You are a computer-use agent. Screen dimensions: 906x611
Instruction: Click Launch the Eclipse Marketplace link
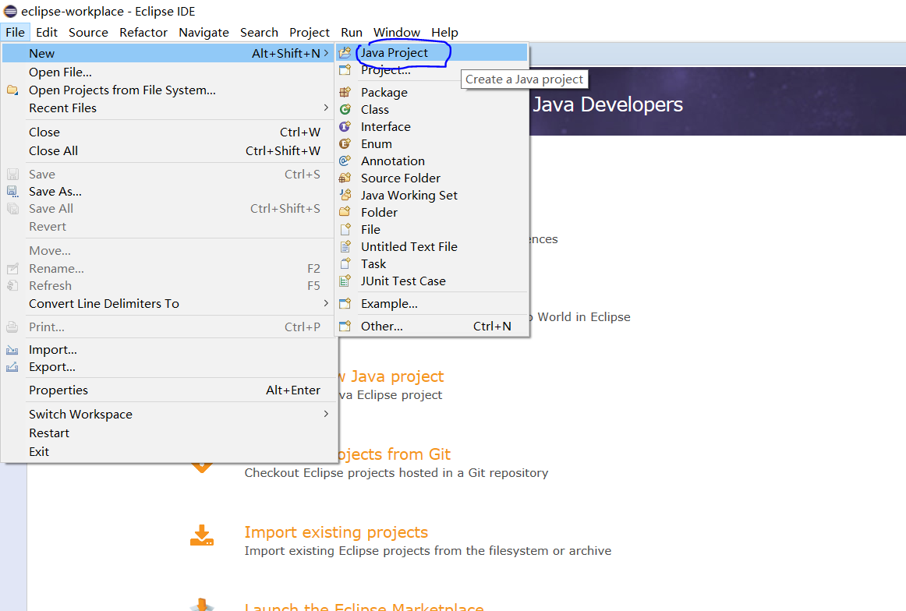click(x=364, y=606)
